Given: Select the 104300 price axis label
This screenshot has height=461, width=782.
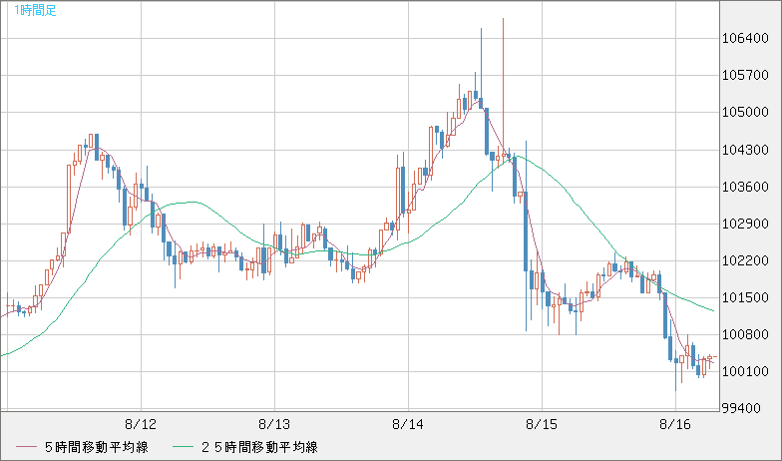Looking at the screenshot, I should tap(745, 150).
